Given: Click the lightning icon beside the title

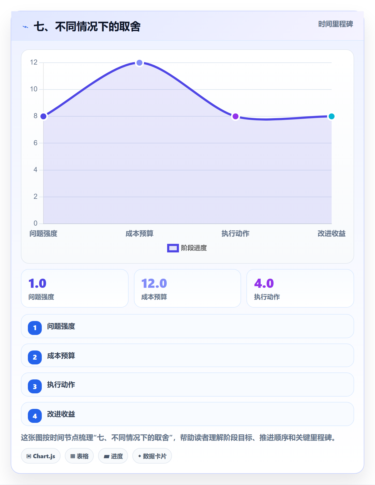Looking at the screenshot, I should click(25, 27).
